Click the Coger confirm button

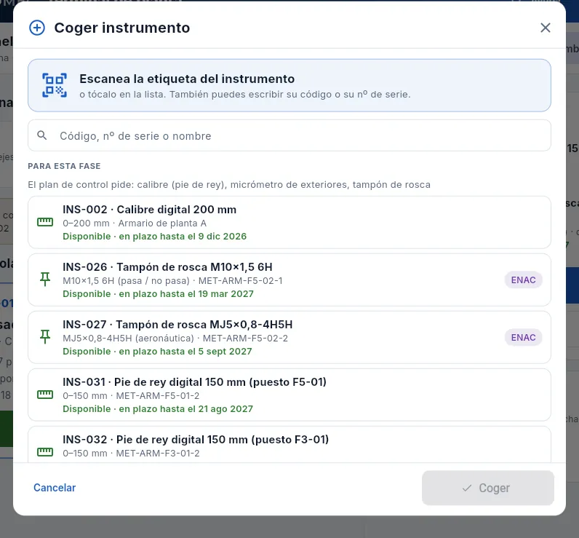[x=488, y=488]
